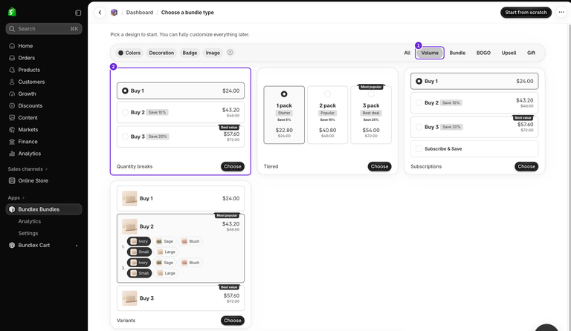Viewport: 571px width, 331px height.
Task: Select Buy 1 radio in Quantity breaks card
Action: [125, 91]
